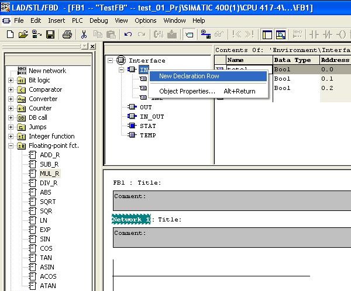Select the ADD_R element
The width and height of the screenshot is (351, 291).
click(x=50, y=155)
